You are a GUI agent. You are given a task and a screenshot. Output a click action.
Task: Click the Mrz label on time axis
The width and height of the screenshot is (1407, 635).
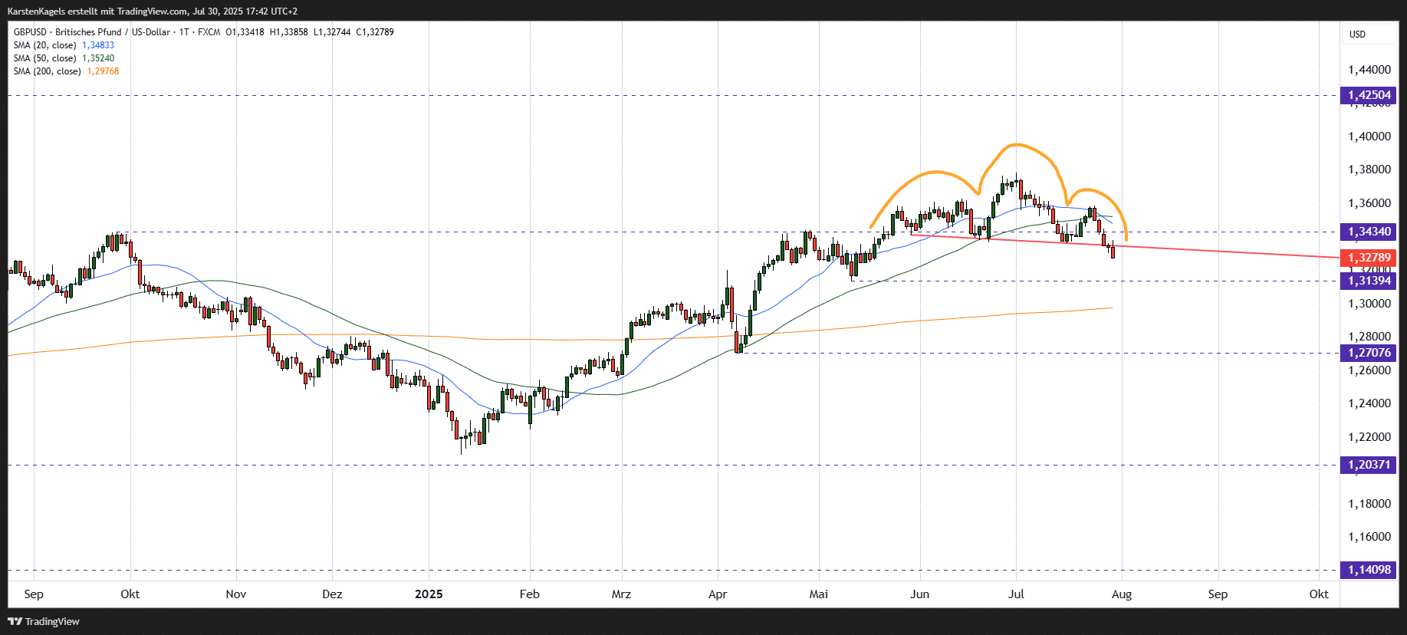tap(621, 594)
